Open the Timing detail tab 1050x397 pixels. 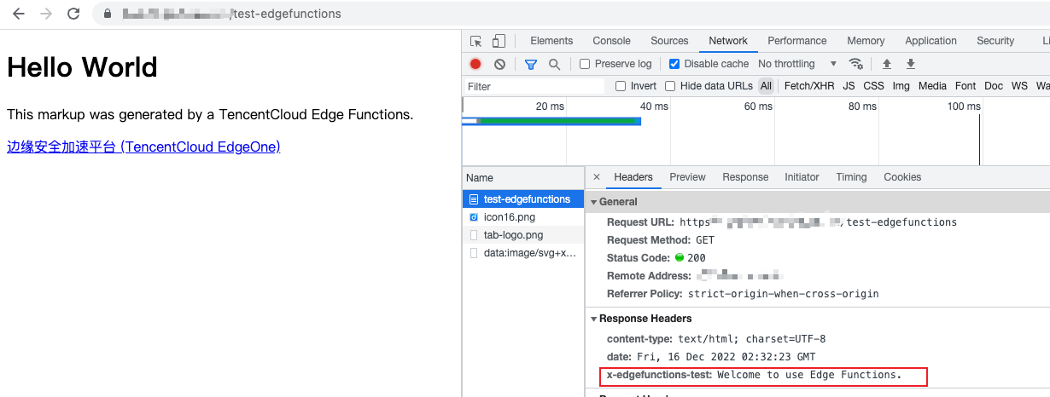tap(851, 177)
